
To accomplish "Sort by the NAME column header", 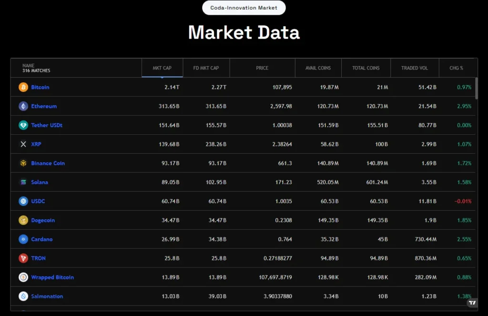I will 30,68.
